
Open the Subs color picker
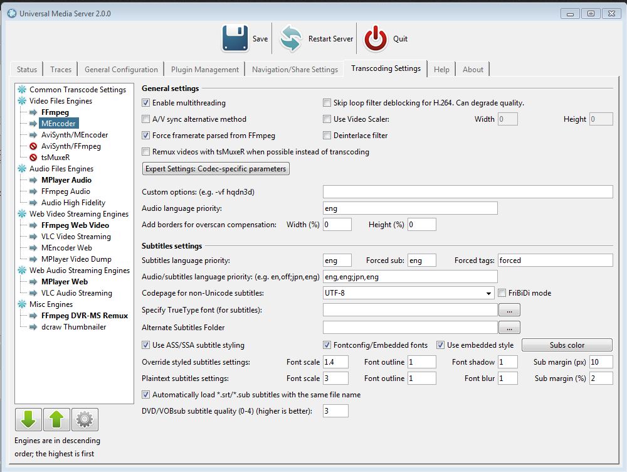point(567,345)
